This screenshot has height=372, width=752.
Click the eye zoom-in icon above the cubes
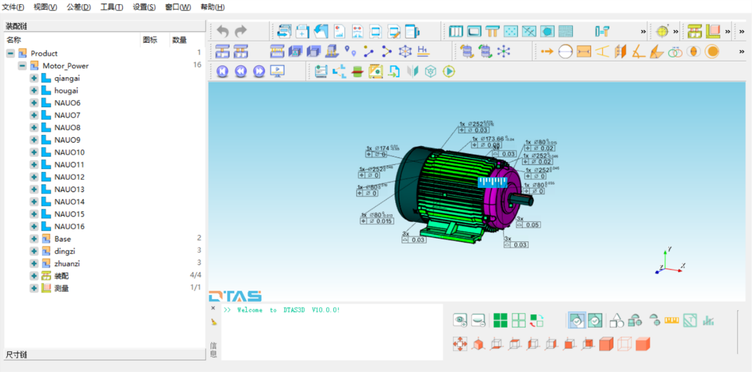(x=460, y=320)
